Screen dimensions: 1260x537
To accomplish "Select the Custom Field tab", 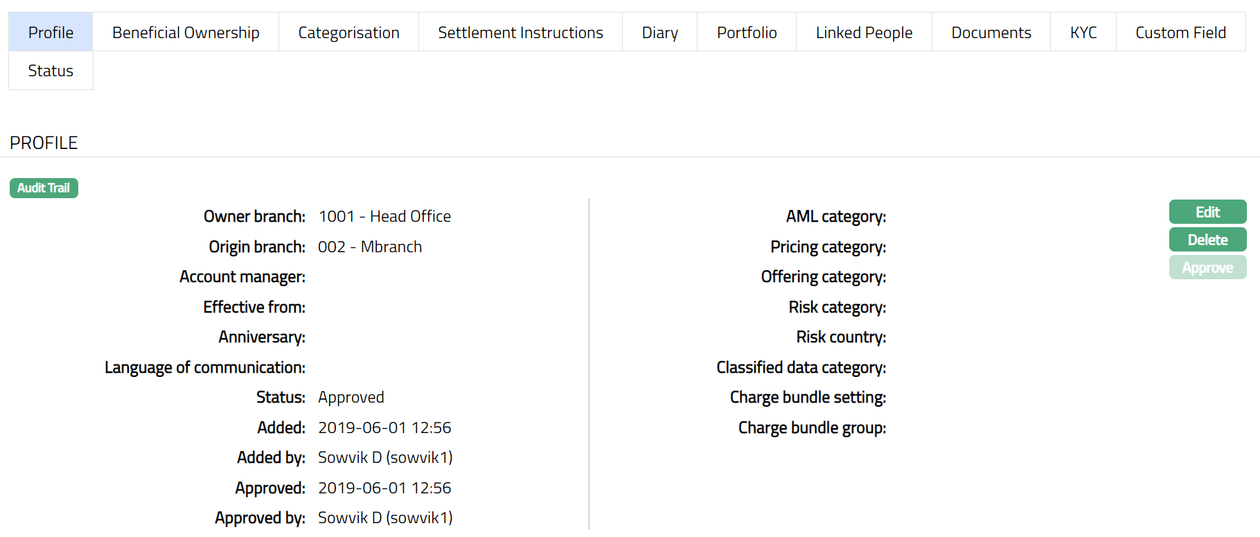I will point(1180,33).
